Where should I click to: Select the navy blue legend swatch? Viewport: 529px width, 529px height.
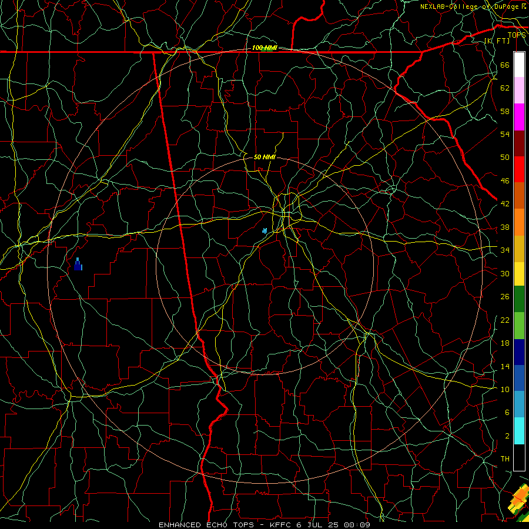[x=519, y=352]
